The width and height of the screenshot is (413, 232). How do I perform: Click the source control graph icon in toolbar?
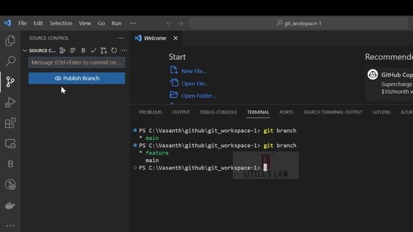(62, 50)
